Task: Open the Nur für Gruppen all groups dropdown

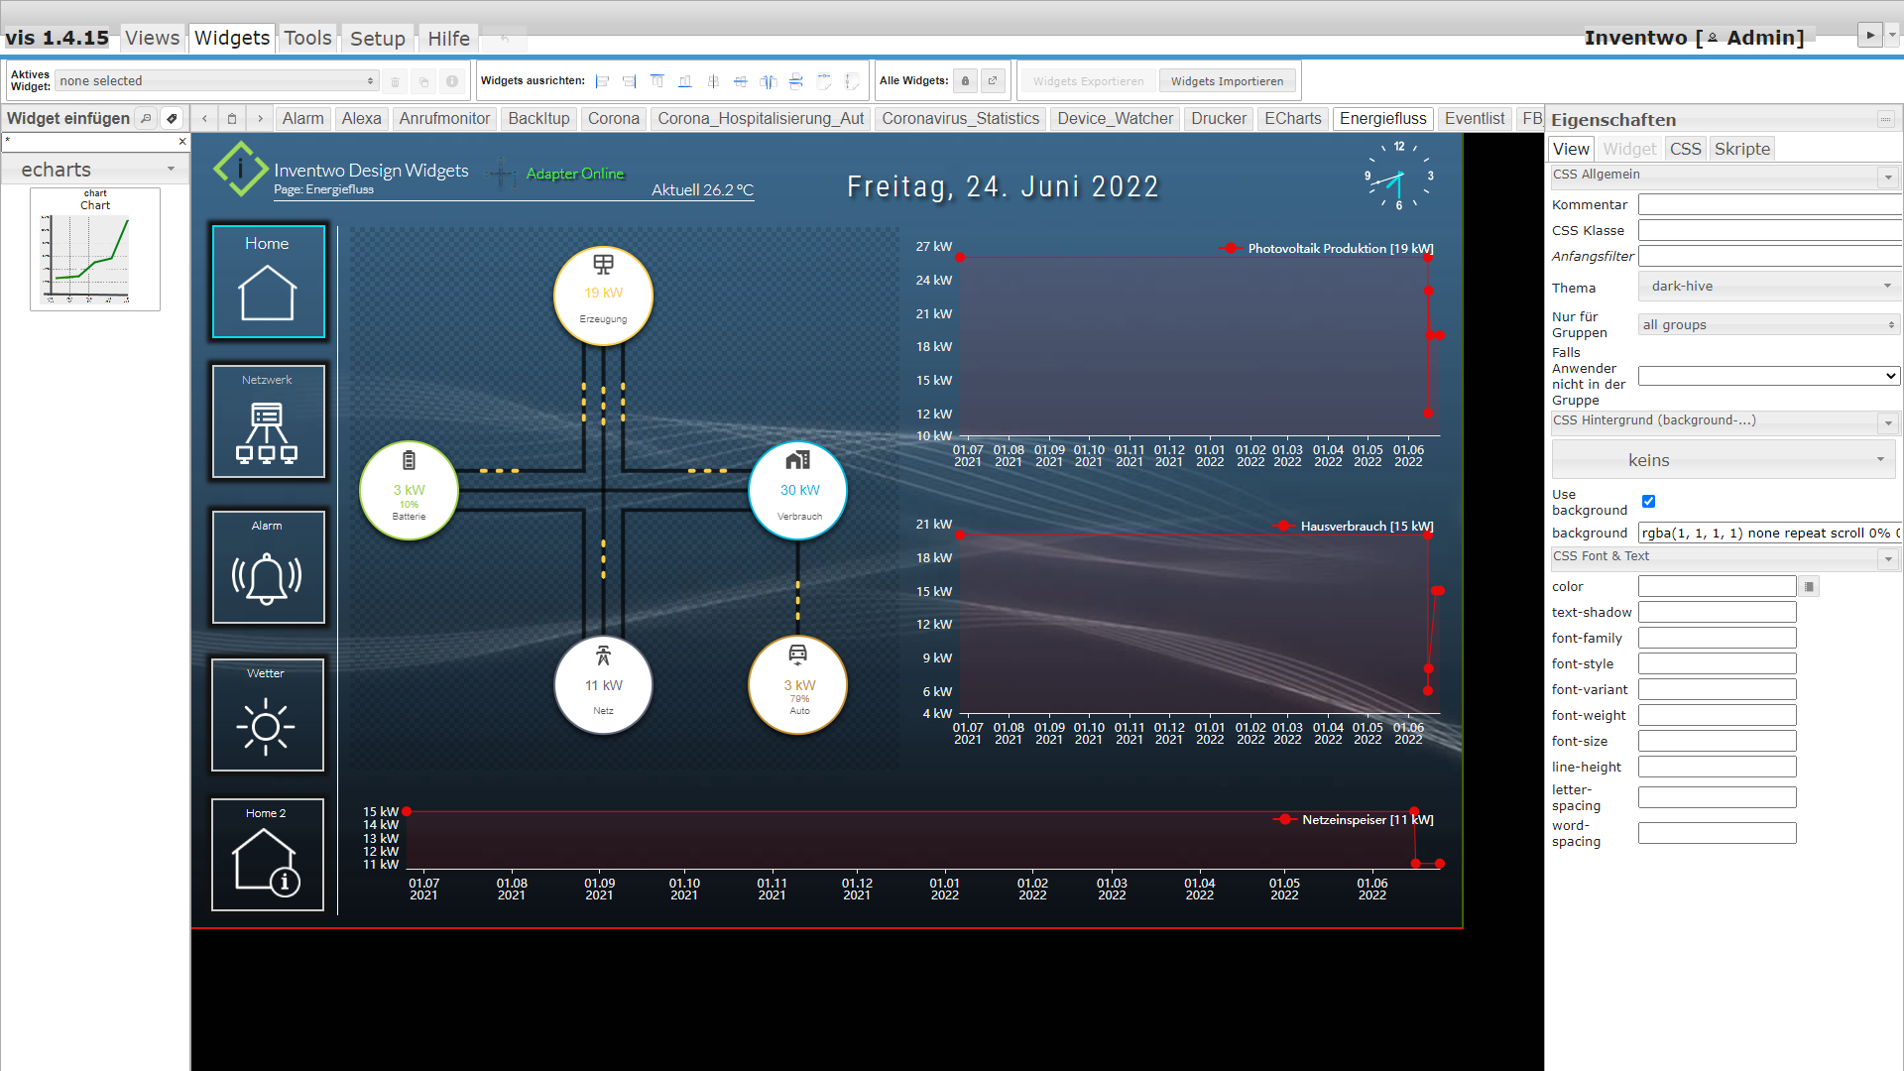Action: (x=1769, y=325)
